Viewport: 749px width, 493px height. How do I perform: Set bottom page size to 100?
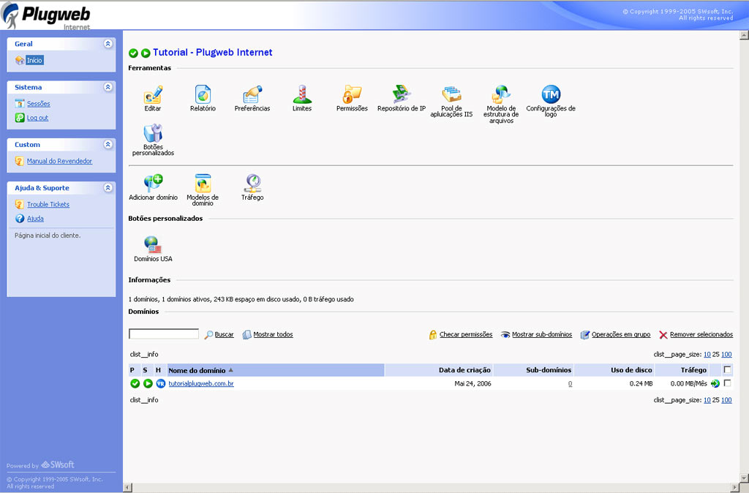pyautogui.click(x=726, y=400)
